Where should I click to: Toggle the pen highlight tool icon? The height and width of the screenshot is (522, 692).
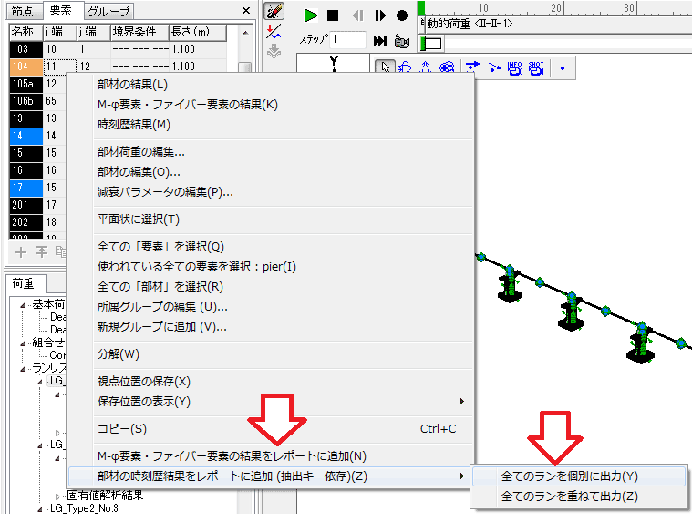point(274,12)
